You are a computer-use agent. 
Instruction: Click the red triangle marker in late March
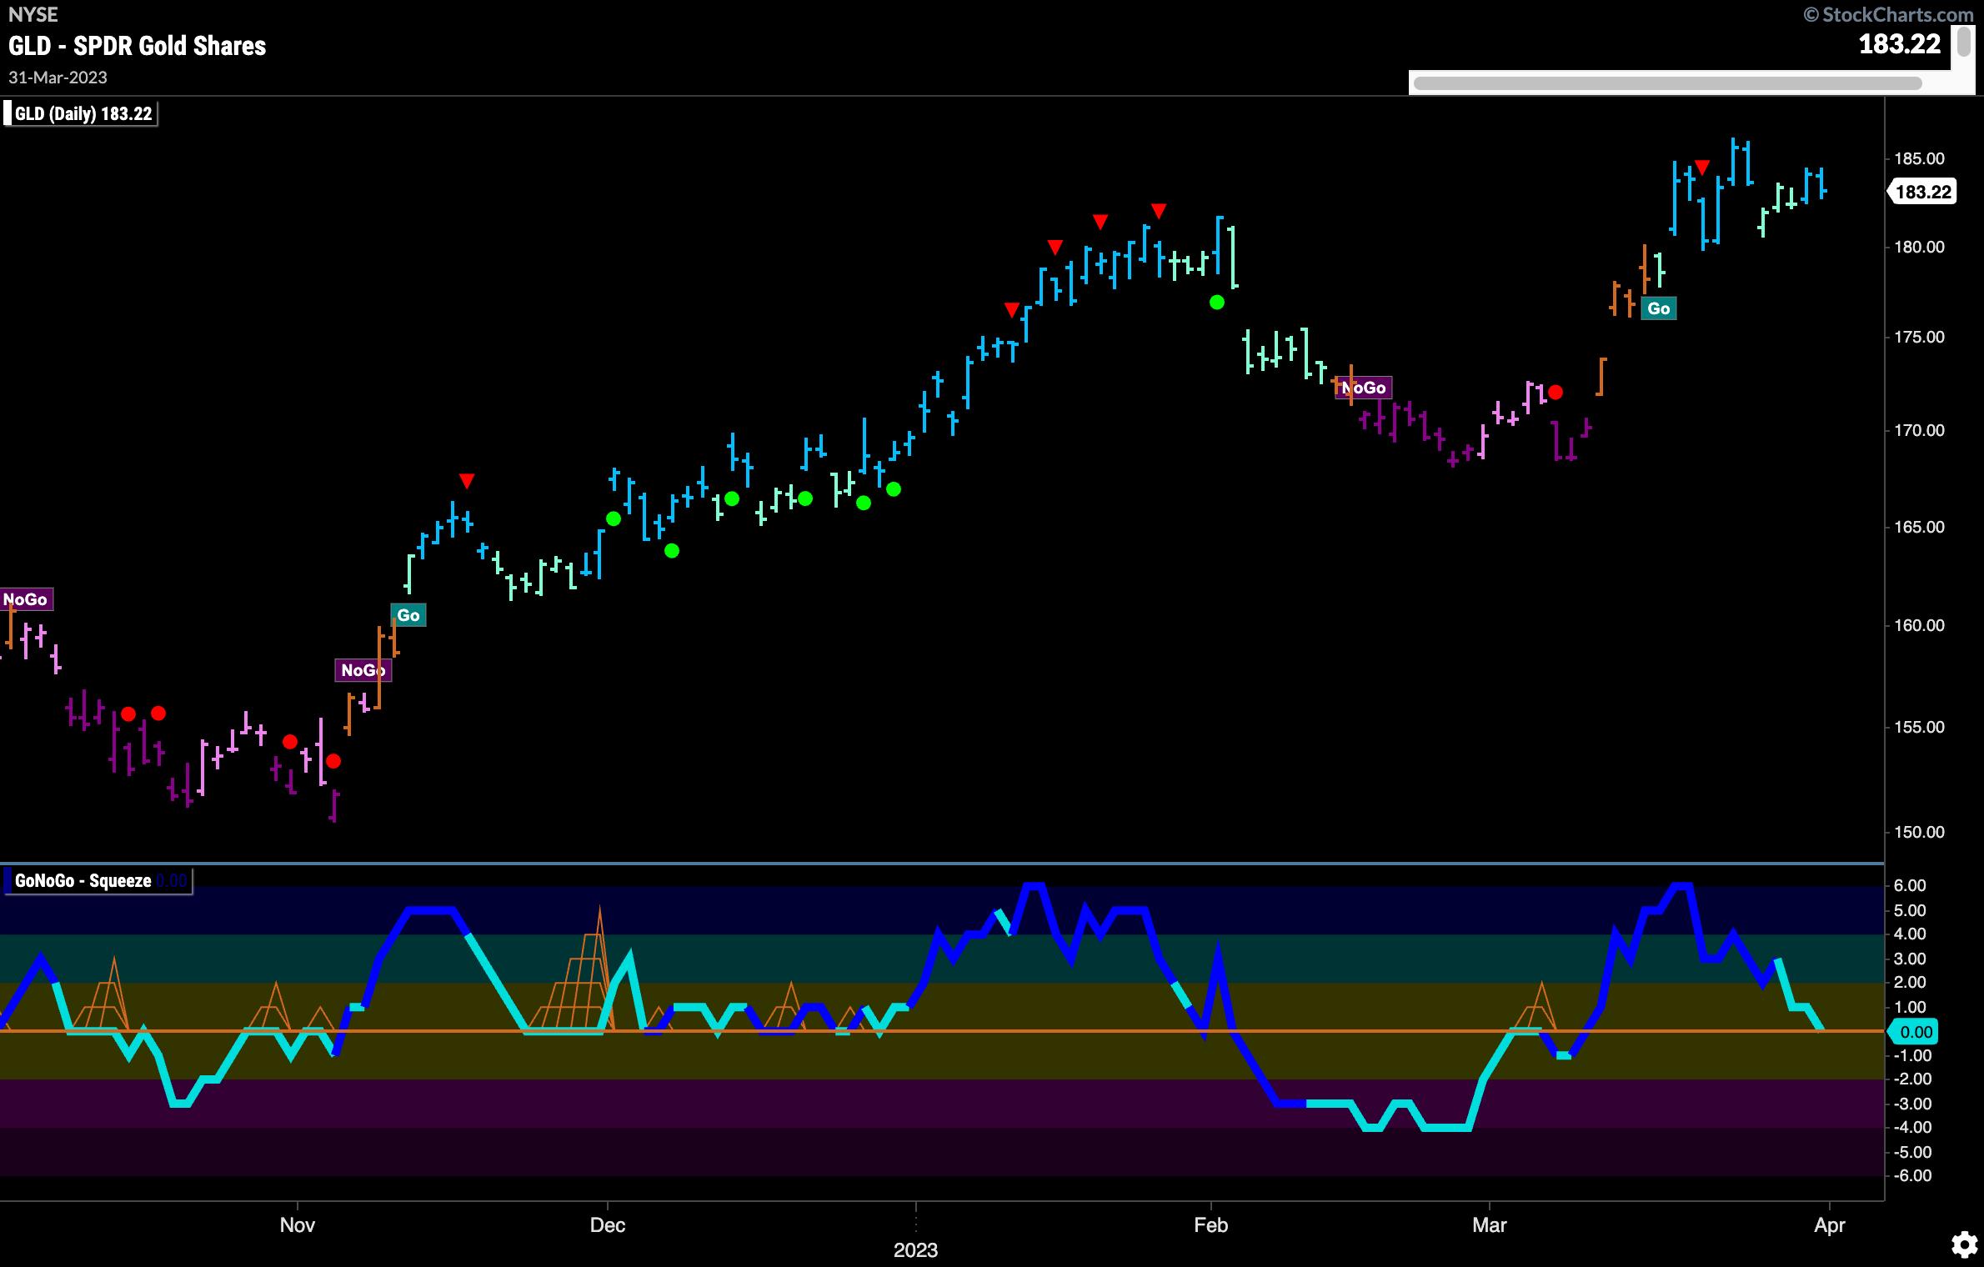click(x=1702, y=168)
